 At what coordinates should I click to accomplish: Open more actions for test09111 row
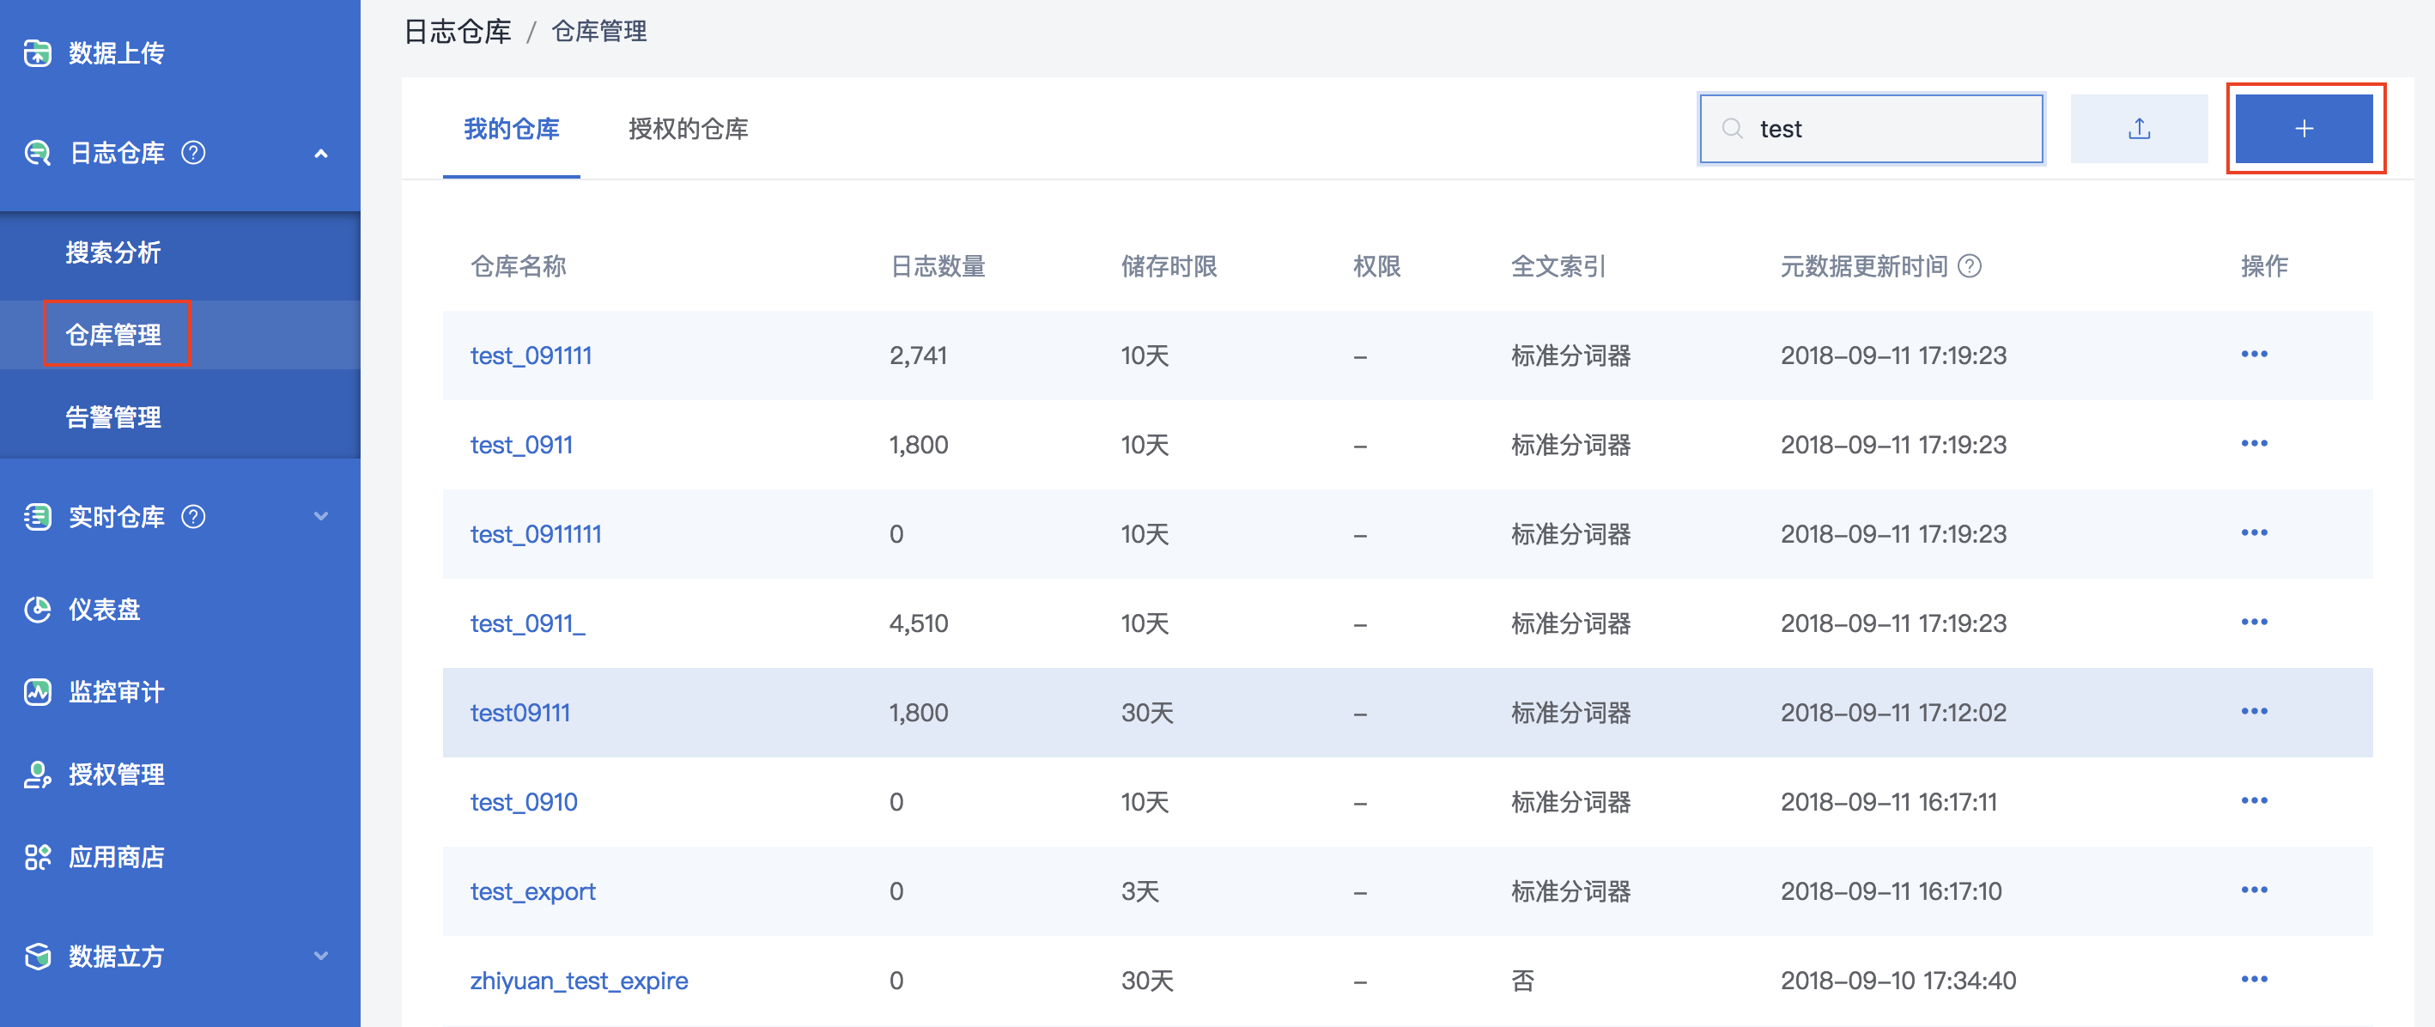click(2255, 711)
